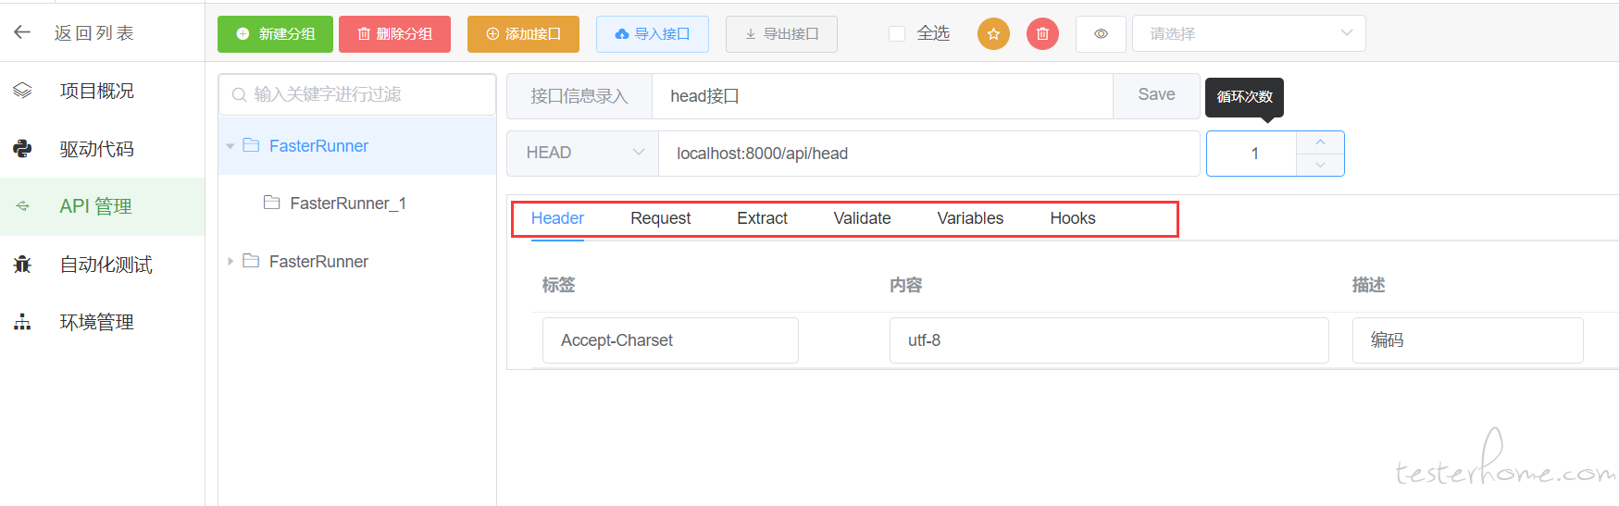1619x506 pixels.
Task: Click the sitemap icon beside 环境管理
Action: [22, 322]
